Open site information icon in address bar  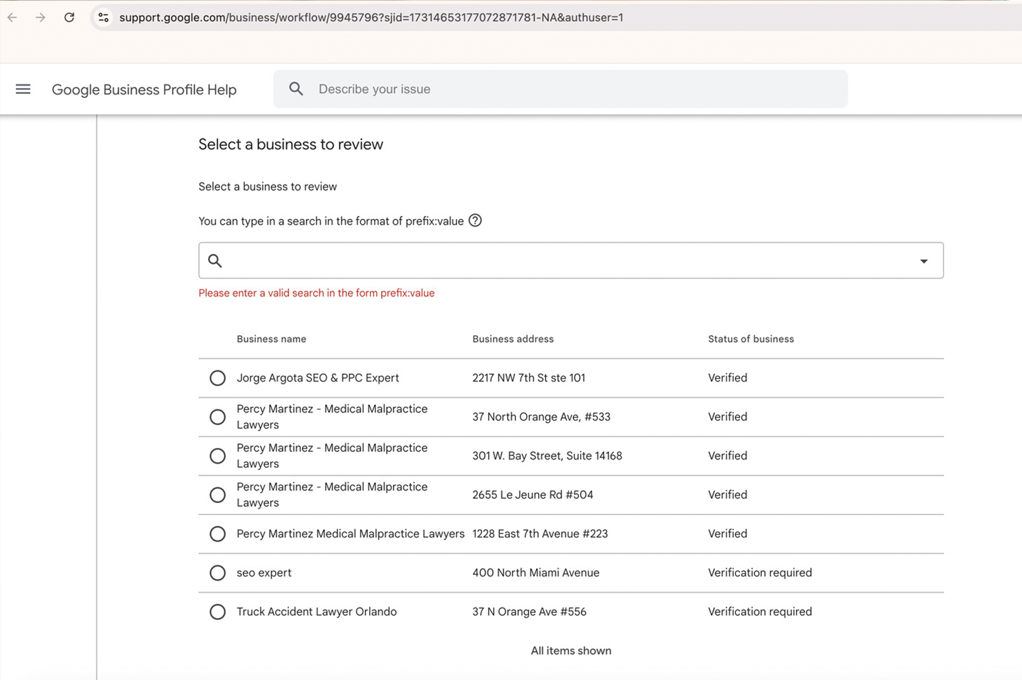(103, 17)
